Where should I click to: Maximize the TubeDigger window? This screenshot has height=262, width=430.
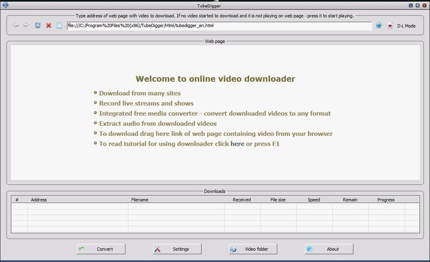tap(418, 5)
